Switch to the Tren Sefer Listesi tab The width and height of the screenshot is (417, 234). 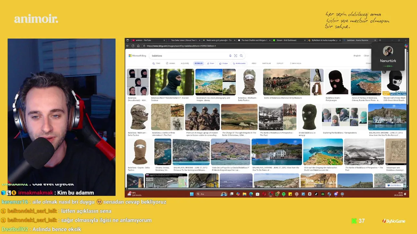184,40
